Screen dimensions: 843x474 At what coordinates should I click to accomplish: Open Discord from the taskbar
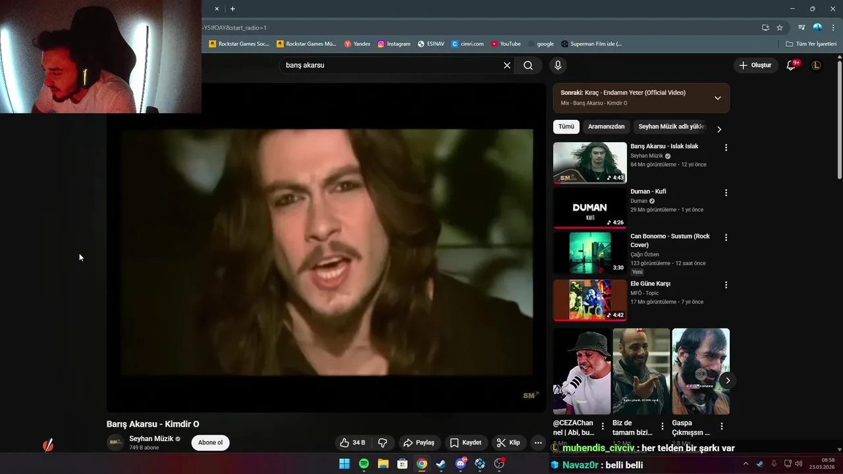coord(460,464)
